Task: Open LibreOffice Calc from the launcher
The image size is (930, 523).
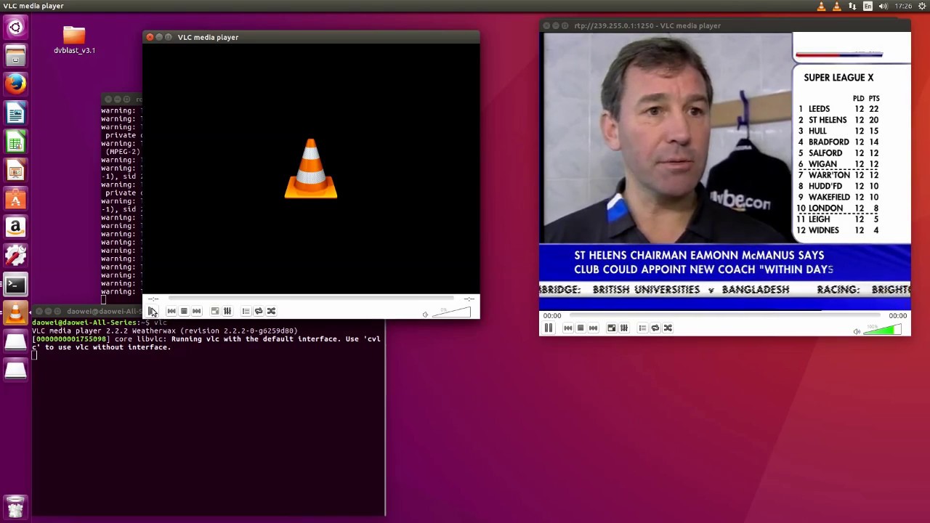Action: point(15,142)
